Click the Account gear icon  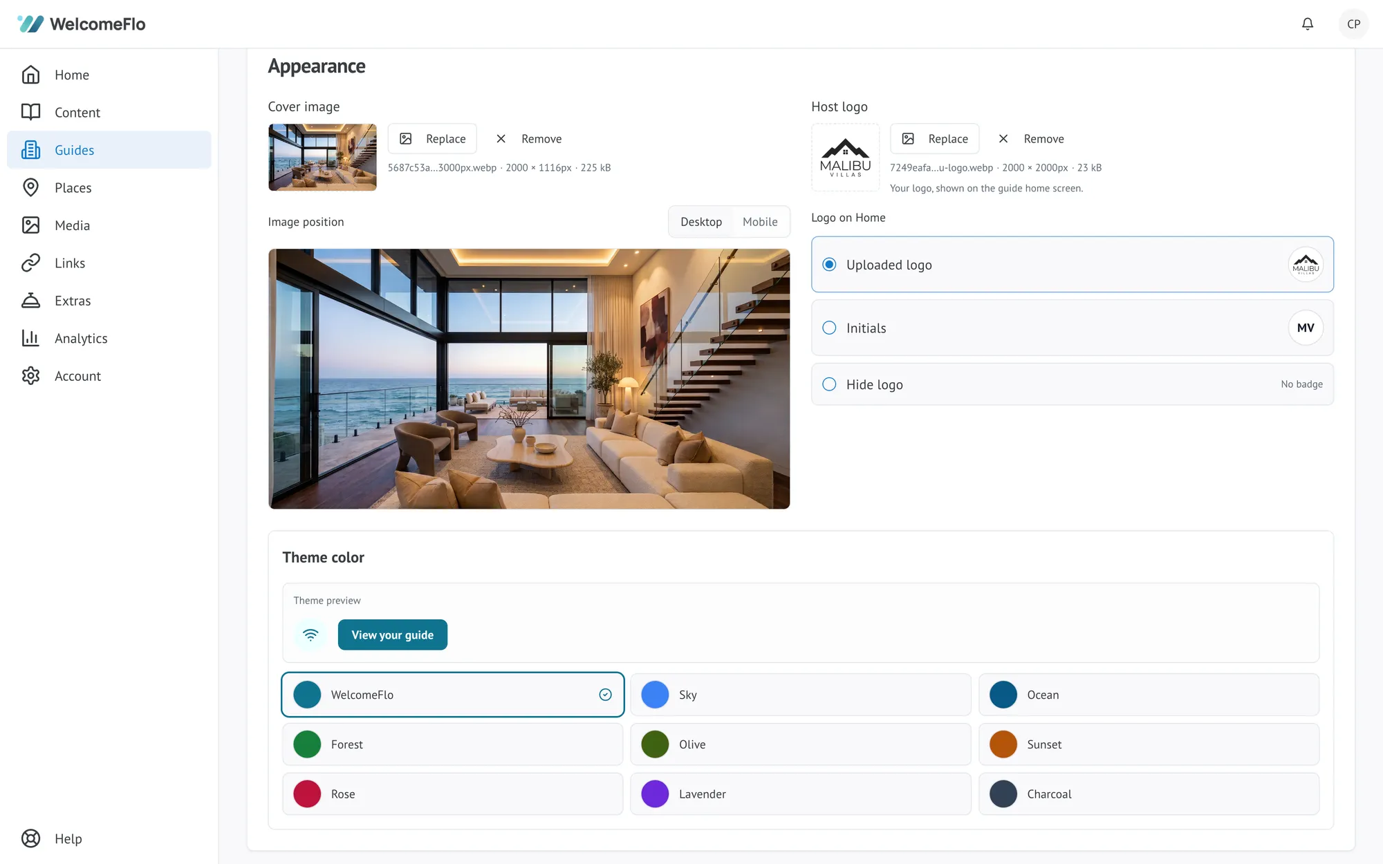(30, 376)
